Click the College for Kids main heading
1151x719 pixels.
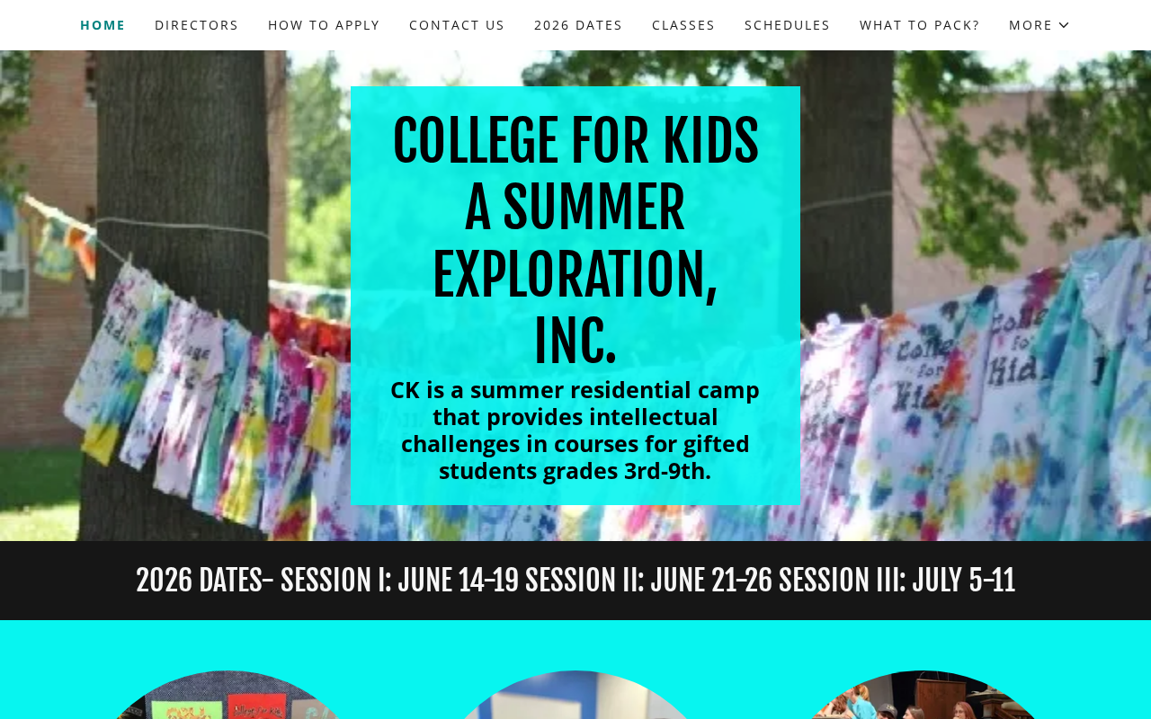click(575, 241)
